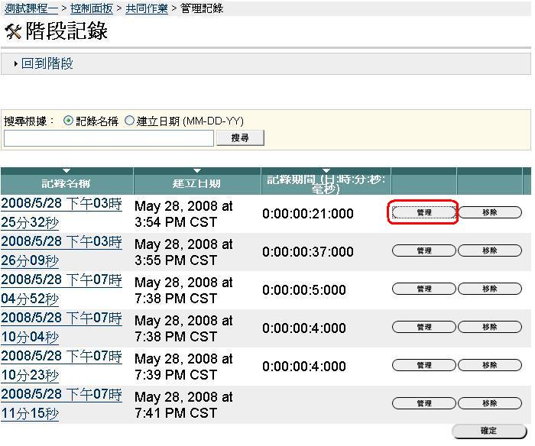Viewport: 535px width, 446px height.
Task: Click 管理 for the 7:41 PM record
Action: click(x=424, y=404)
